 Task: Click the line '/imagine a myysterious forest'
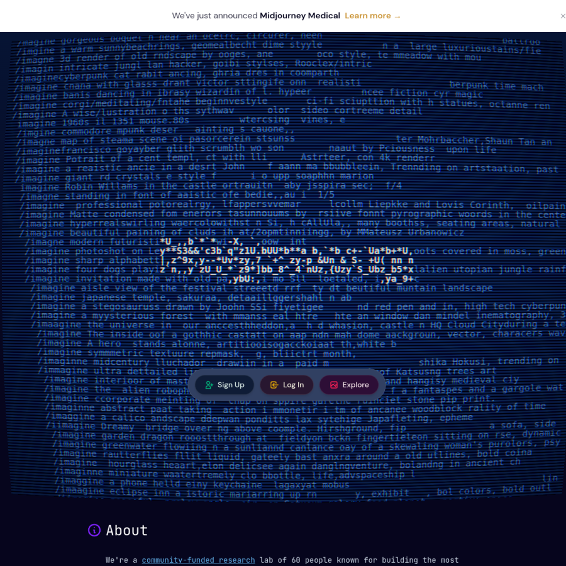click(298, 316)
